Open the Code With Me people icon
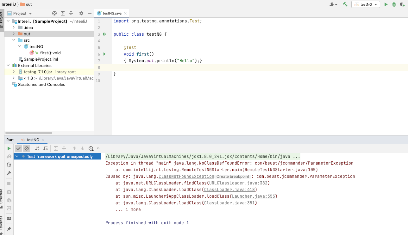This screenshot has width=408, height=235. click(333, 4)
